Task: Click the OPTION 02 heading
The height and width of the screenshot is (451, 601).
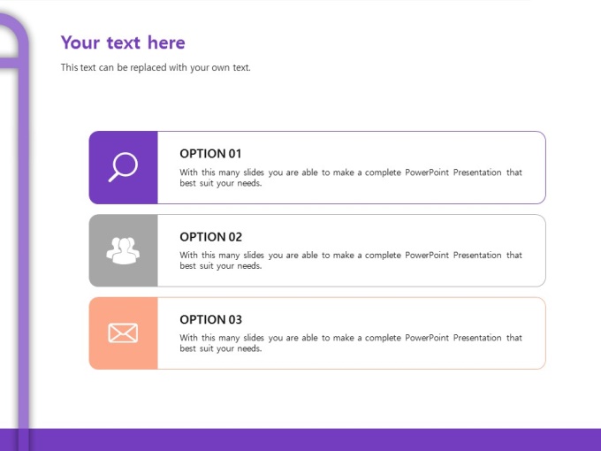Action: [x=210, y=236]
